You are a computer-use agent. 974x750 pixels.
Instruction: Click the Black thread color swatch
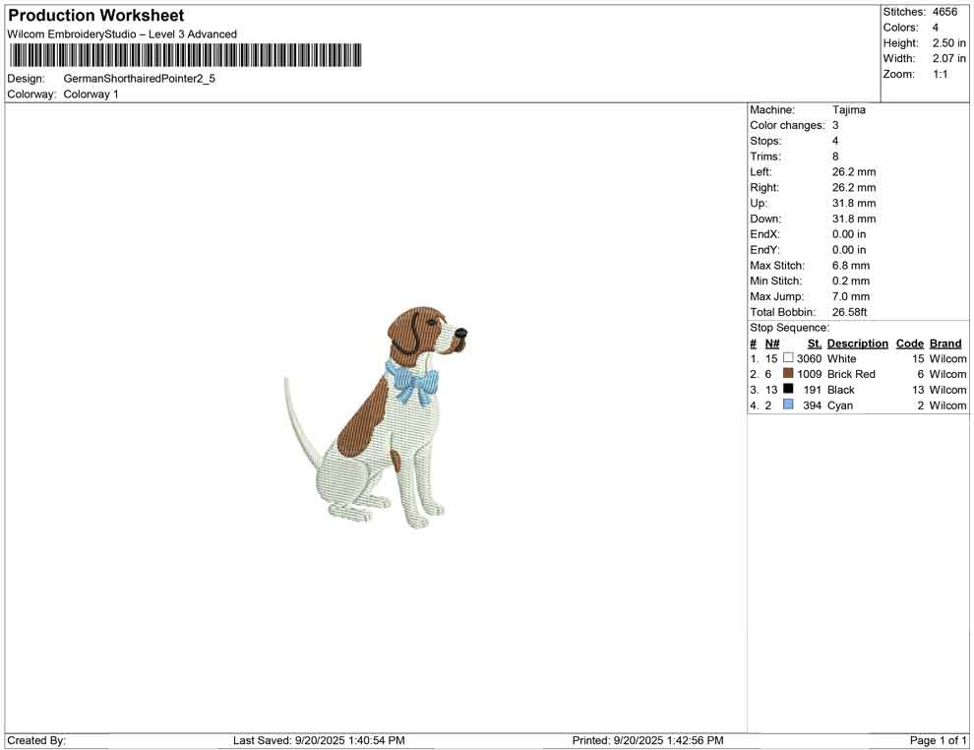788,389
